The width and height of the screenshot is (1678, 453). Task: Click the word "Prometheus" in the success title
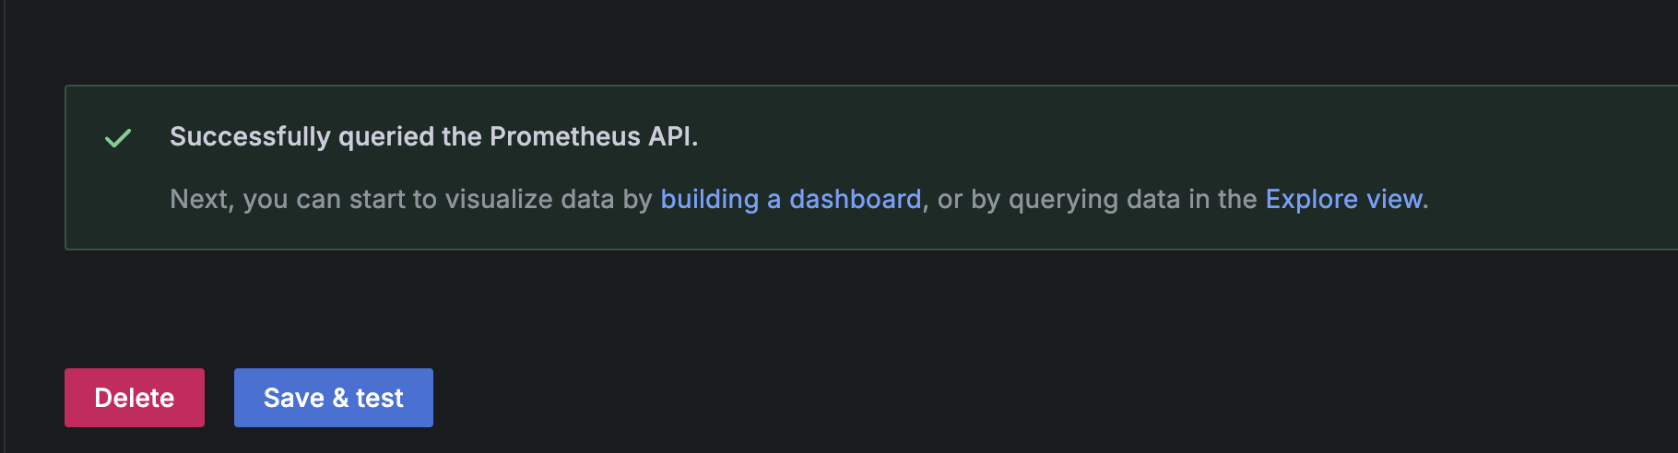pos(564,136)
